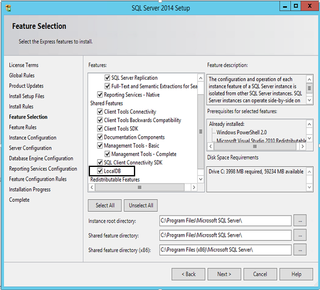Minimize the SQL Server 2014 Setup window
Screen dimensions: 320x290
[285, 6]
